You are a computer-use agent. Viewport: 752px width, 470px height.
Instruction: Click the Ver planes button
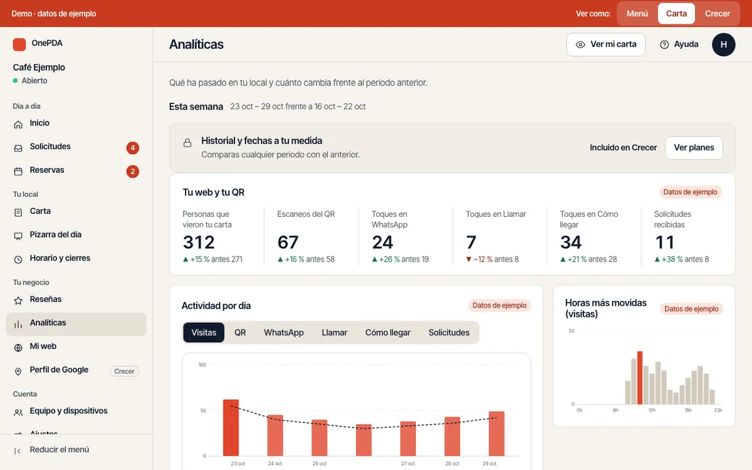click(x=694, y=148)
